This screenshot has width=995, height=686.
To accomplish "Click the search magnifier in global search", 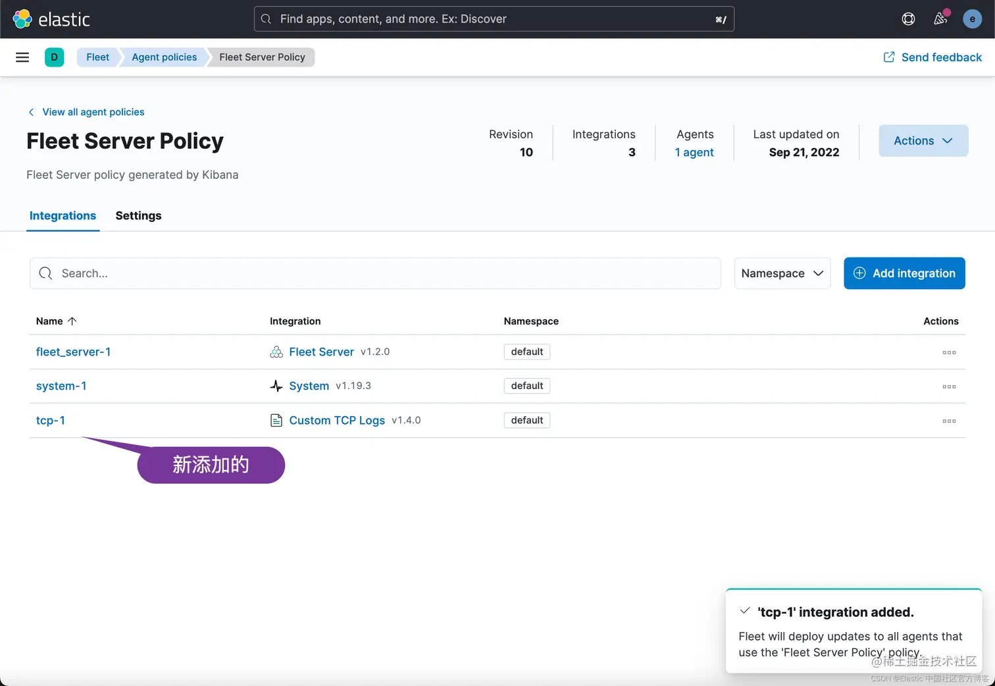I will point(266,19).
